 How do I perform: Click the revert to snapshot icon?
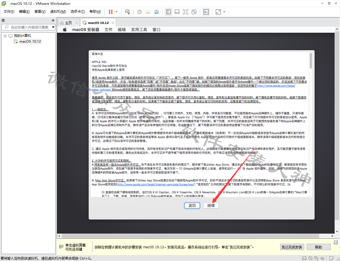(148, 12)
